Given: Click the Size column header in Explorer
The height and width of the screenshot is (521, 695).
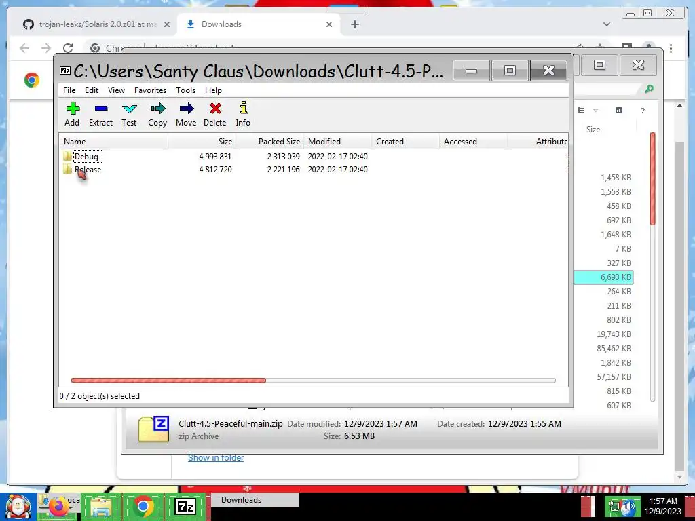Looking at the screenshot, I should pos(607,130).
